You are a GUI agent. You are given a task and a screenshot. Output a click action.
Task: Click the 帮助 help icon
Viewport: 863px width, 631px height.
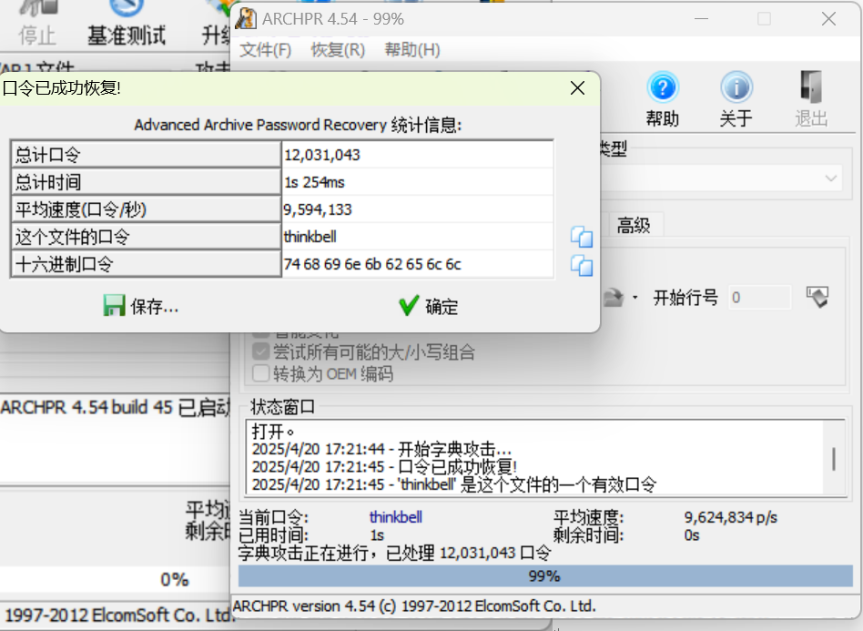point(663,98)
